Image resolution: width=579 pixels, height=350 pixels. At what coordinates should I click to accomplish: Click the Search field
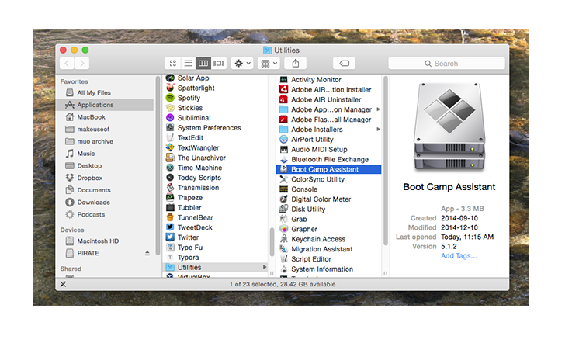(x=446, y=64)
